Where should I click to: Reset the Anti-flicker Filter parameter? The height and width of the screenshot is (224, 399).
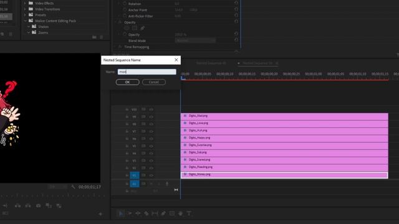236,16
